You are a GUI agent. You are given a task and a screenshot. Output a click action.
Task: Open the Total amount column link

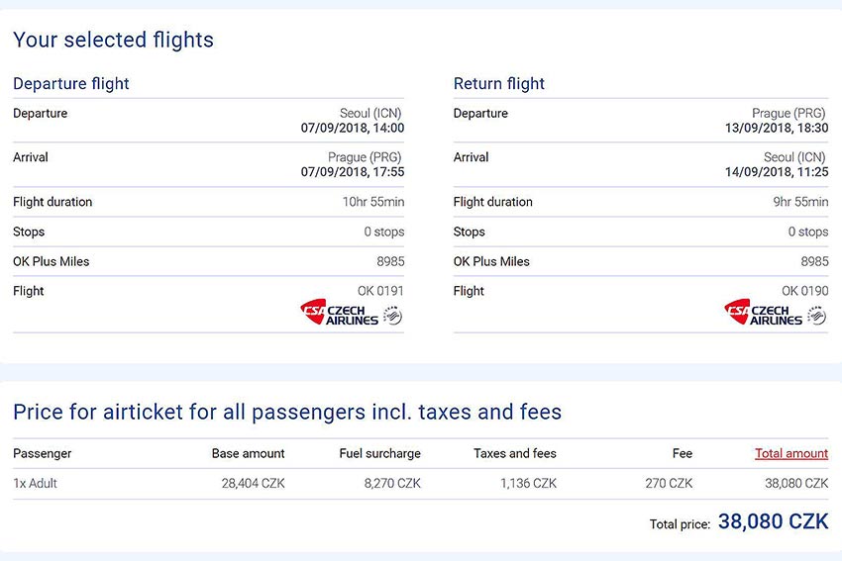tap(791, 453)
